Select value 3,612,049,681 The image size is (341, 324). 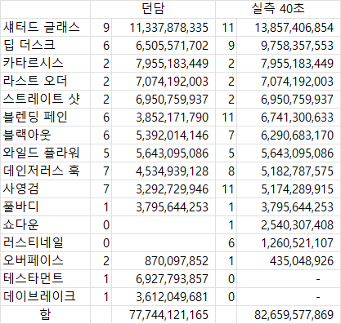(164, 296)
